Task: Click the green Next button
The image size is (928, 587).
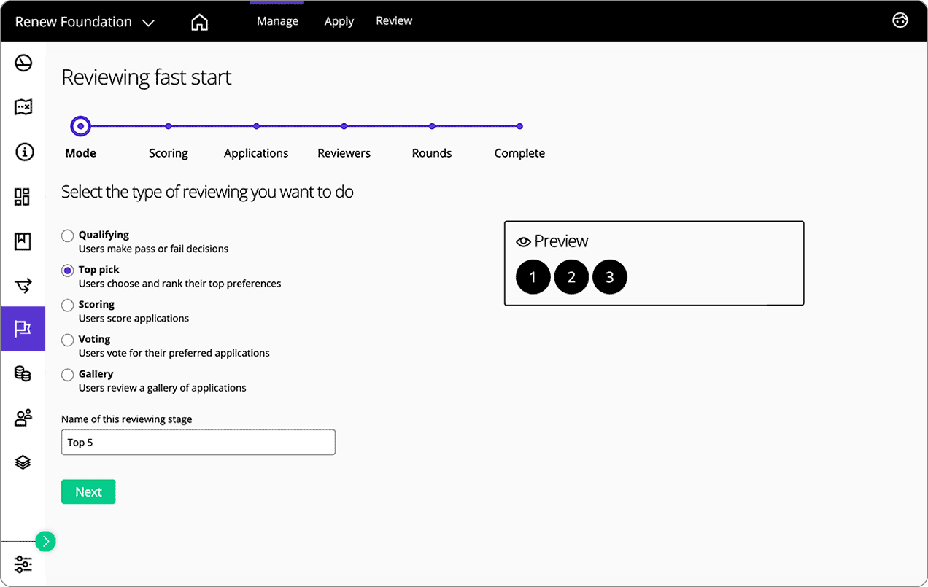Action: coord(88,492)
